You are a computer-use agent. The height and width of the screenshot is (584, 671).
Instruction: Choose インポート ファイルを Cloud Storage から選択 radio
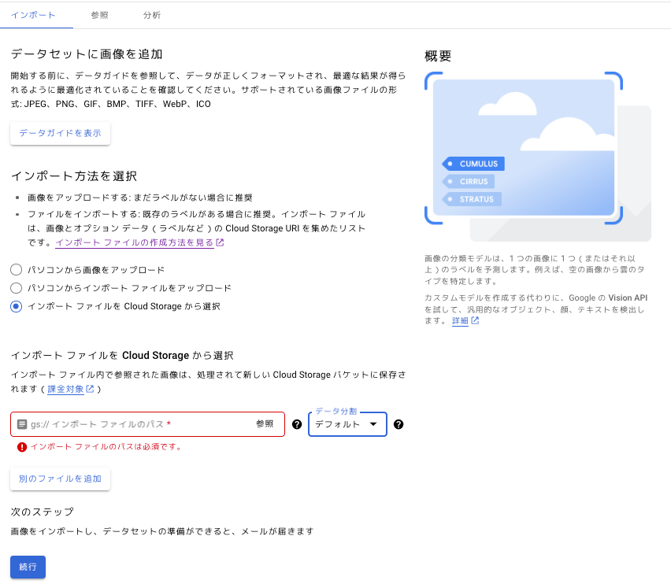16,306
